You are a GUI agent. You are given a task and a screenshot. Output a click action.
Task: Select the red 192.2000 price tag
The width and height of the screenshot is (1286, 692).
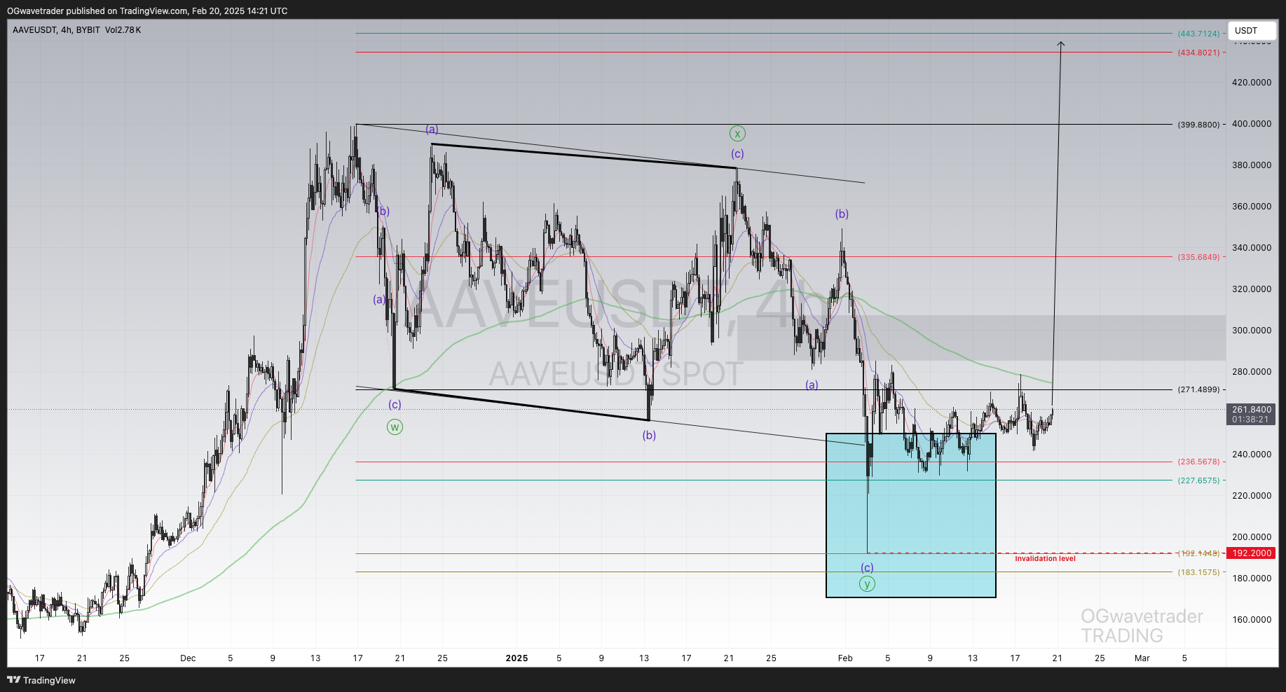pyautogui.click(x=1252, y=553)
